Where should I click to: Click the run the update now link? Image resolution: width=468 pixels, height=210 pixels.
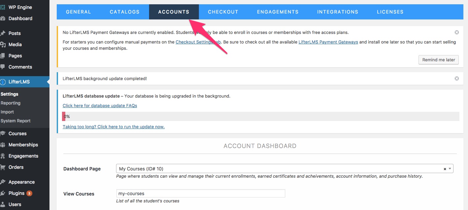tap(114, 127)
